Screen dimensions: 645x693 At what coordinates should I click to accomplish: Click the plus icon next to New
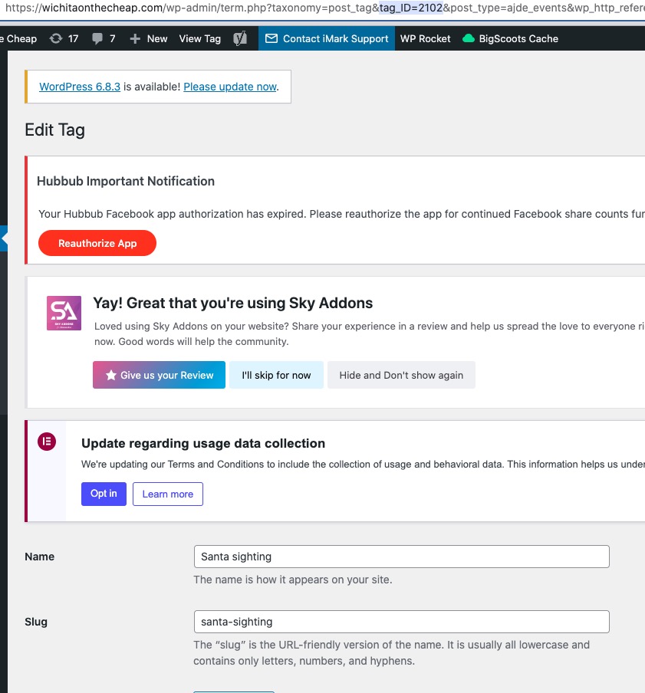(x=135, y=38)
